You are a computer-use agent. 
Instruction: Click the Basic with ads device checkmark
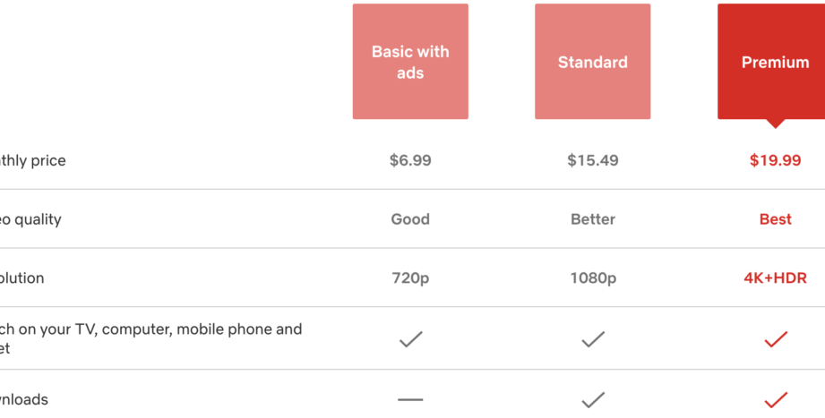coord(410,339)
